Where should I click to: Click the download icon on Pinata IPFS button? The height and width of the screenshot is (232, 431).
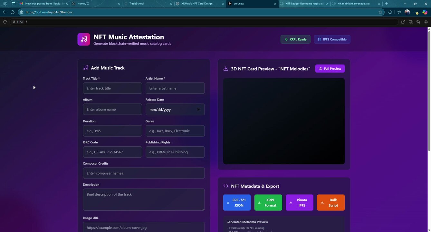292,202
